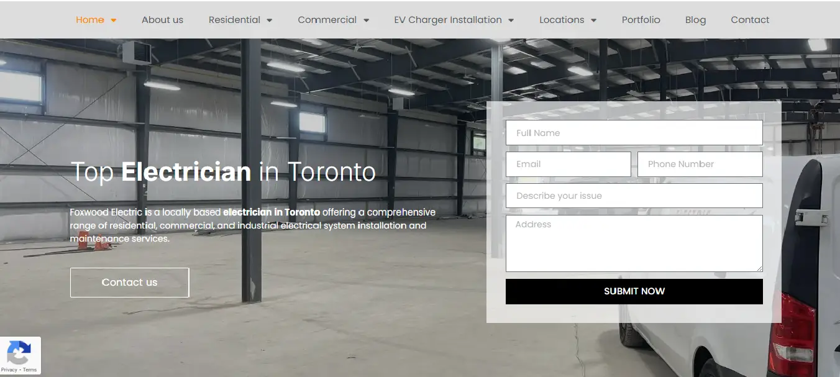Viewport: 840px width, 377px height.
Task: Expand the EV Charger Installation dropdown arrow
Action: point(511,20)
